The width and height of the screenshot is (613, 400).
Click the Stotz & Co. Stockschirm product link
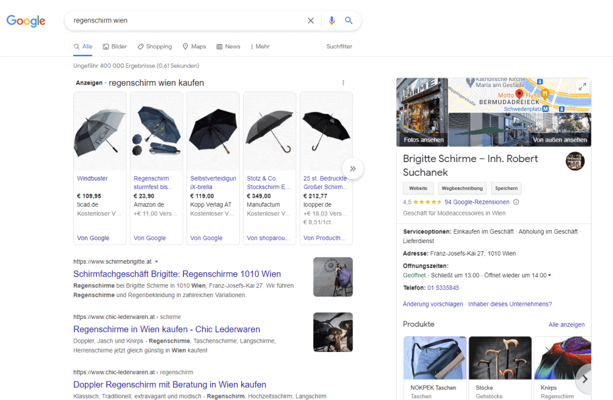coord(269,183)
